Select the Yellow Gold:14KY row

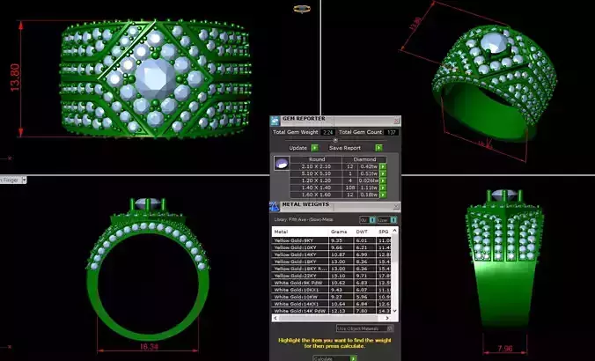point(332,254)
